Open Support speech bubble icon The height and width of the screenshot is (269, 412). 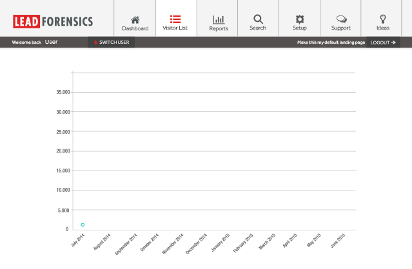[341, 19]
